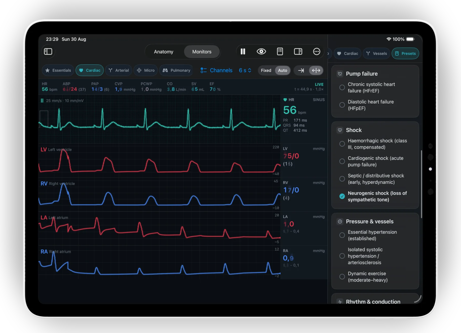Toggle the left sidebar panel
Screen dimensions: 461x333
coord(48,52)
